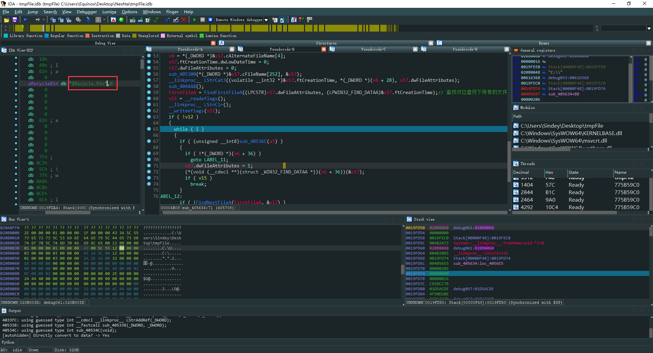Click the State column header in Threads
Screen dimensions: 653x353
tap(590, 172)
